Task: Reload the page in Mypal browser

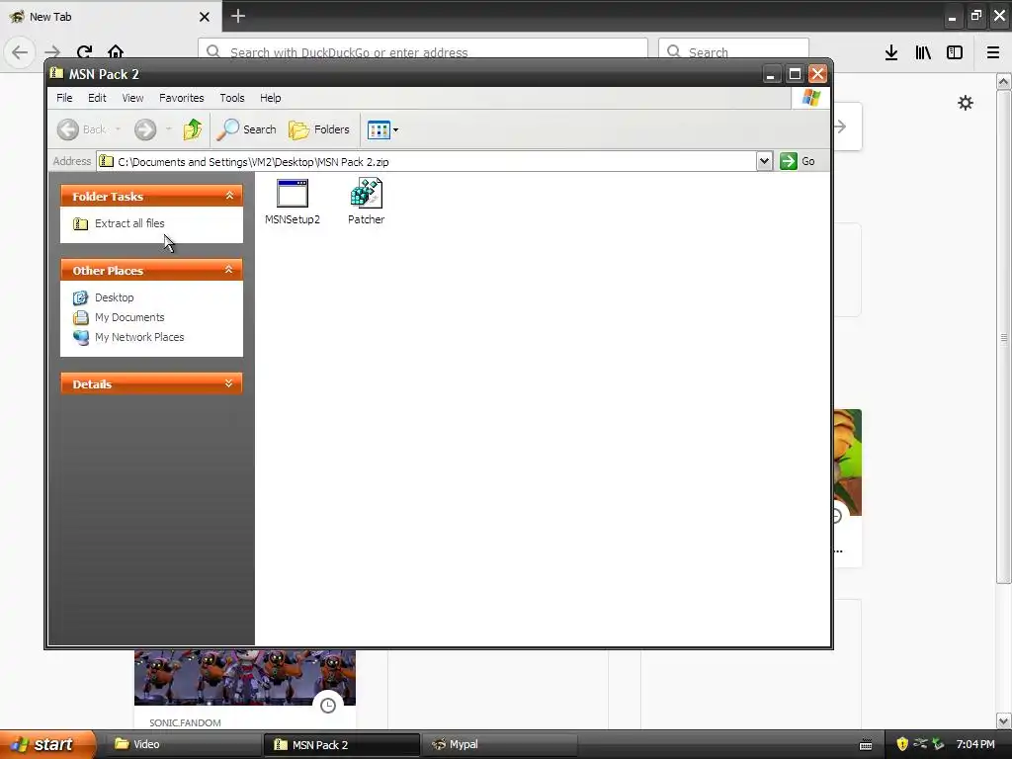Action: click(84, 51)
